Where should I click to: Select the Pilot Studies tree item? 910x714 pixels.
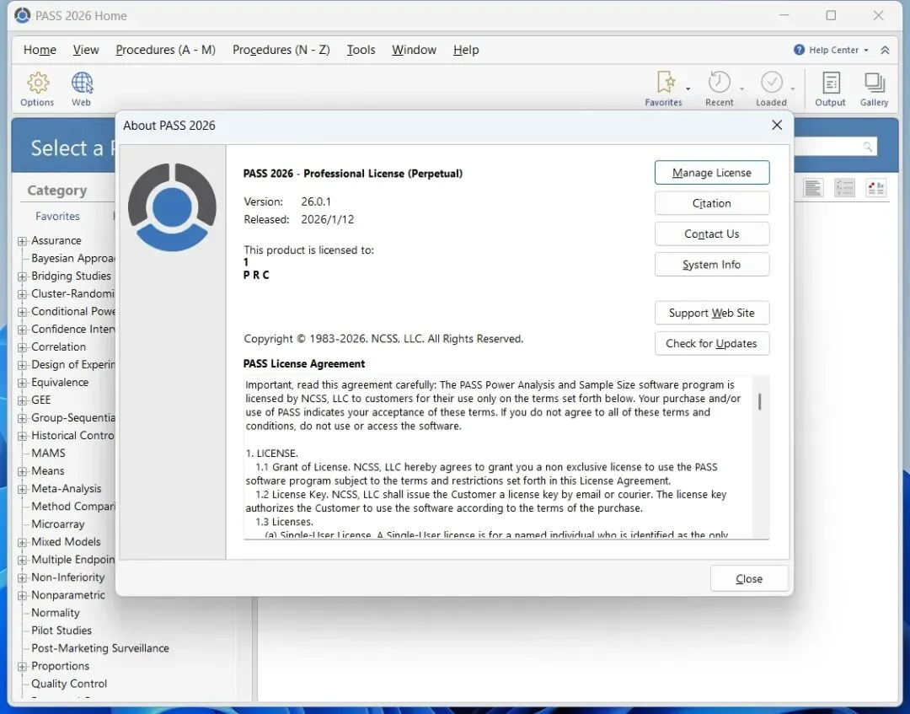62,631
